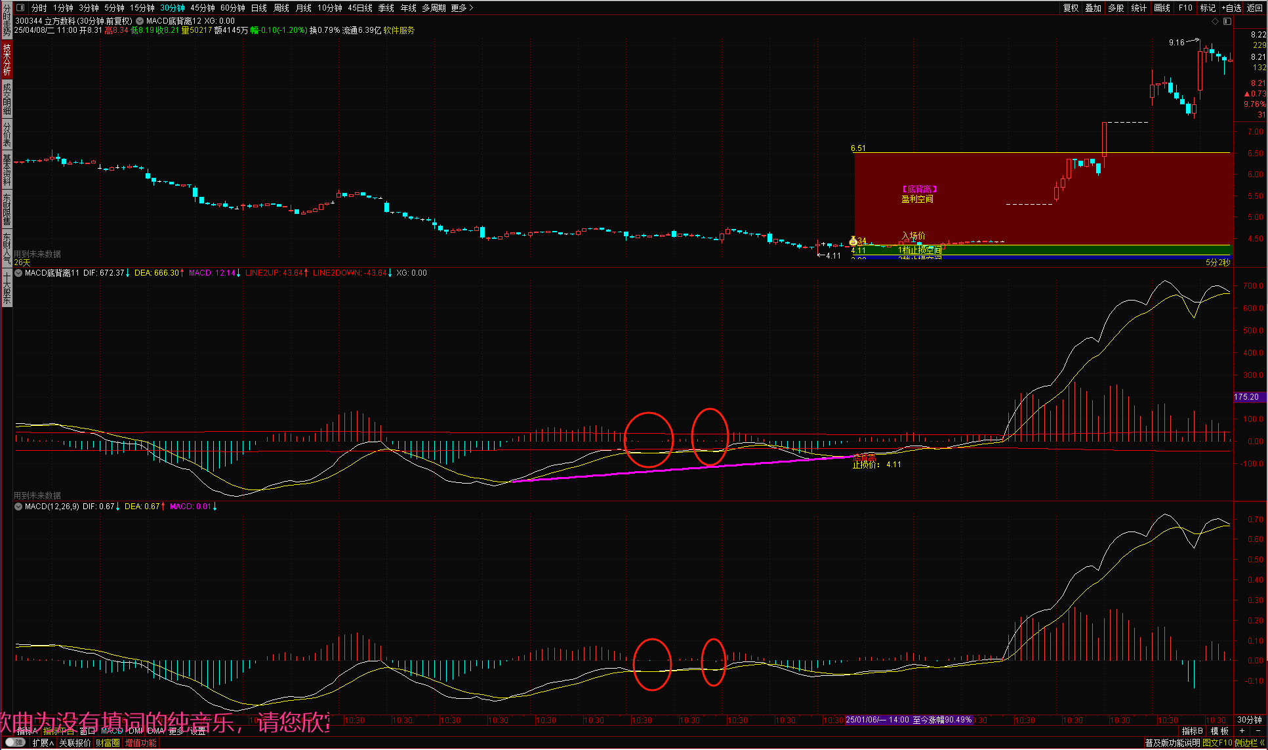
Task: Click the money bag marker at entry price
Action: [853, 241]
